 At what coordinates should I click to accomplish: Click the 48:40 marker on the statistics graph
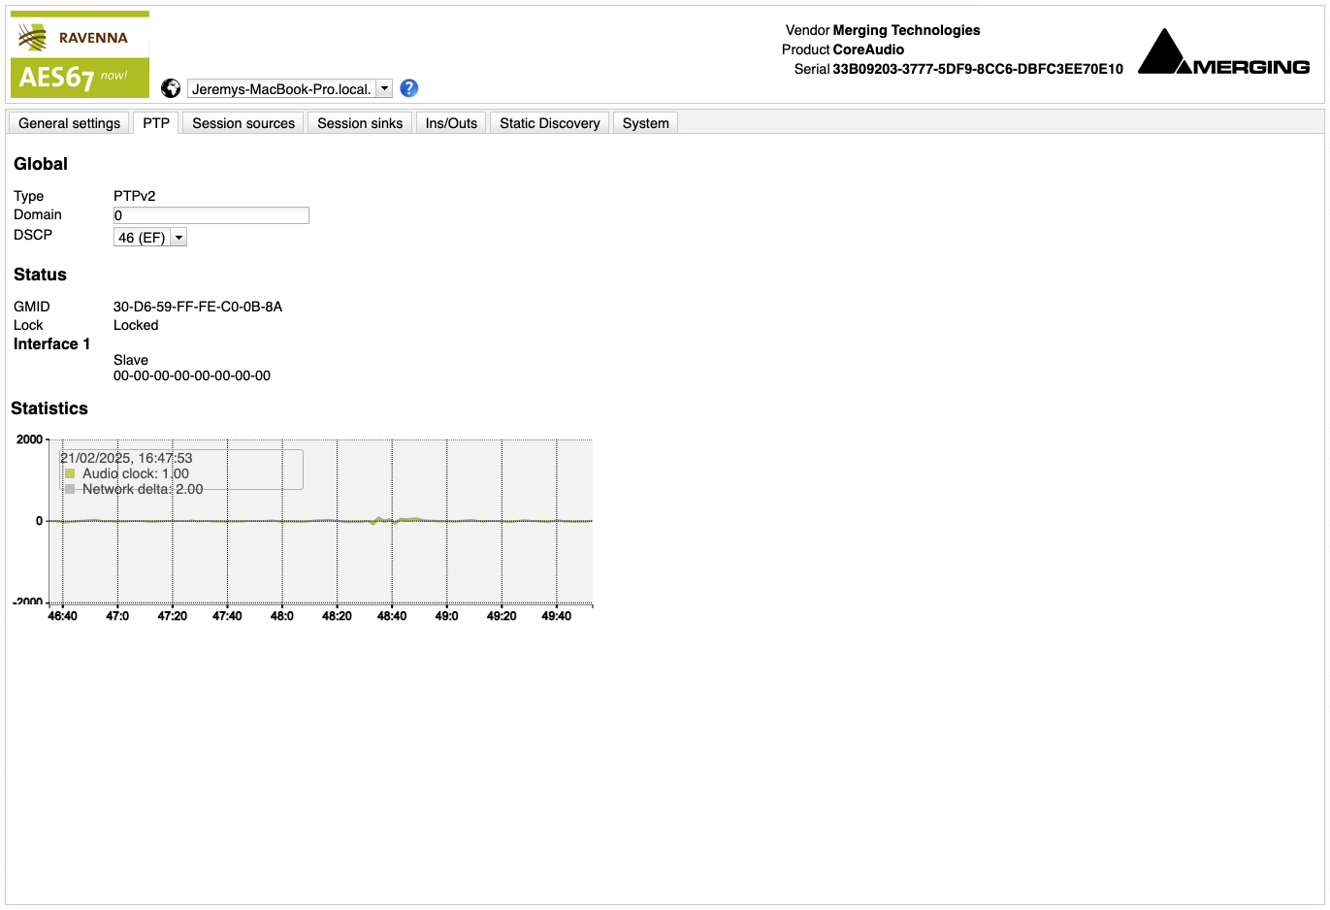pyautogui.click(x=392, y=616)
